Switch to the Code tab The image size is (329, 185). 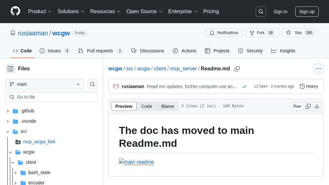pos(22,51)
